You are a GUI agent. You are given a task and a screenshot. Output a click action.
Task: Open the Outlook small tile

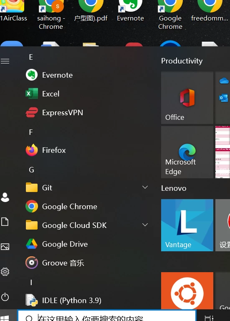pos(224,98)
